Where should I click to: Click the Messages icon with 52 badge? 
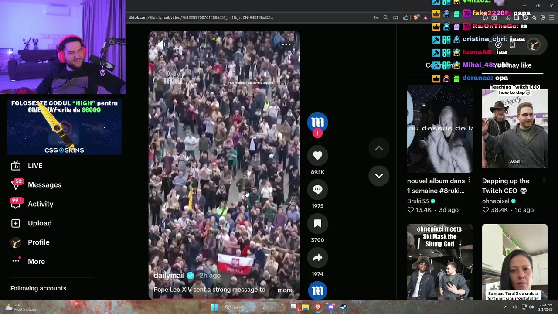(16, 184)
